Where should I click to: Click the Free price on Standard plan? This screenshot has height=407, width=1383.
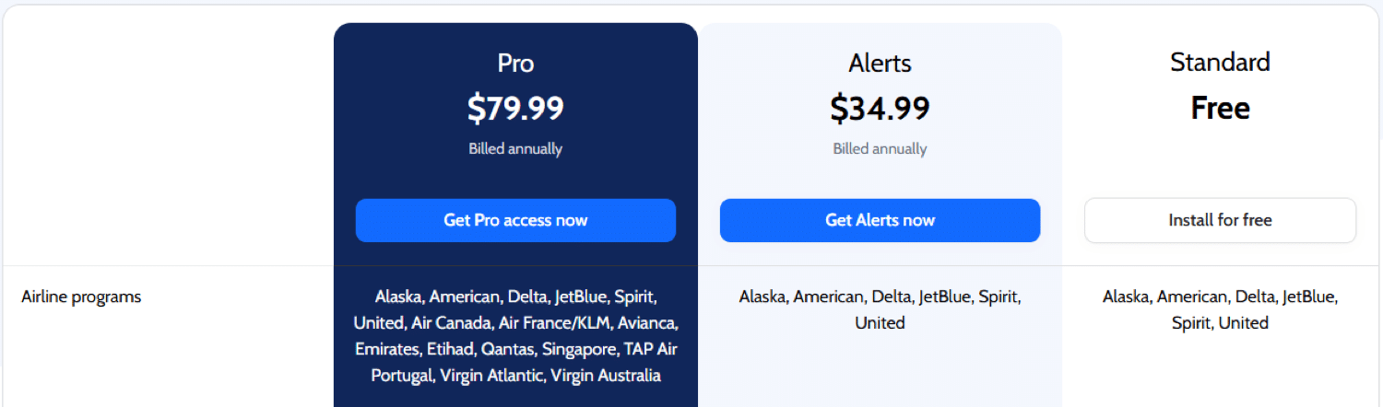click(x=1220, y=109)
